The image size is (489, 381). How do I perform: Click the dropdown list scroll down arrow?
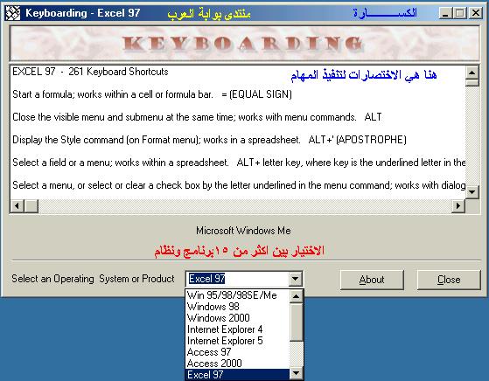[296, 373]
